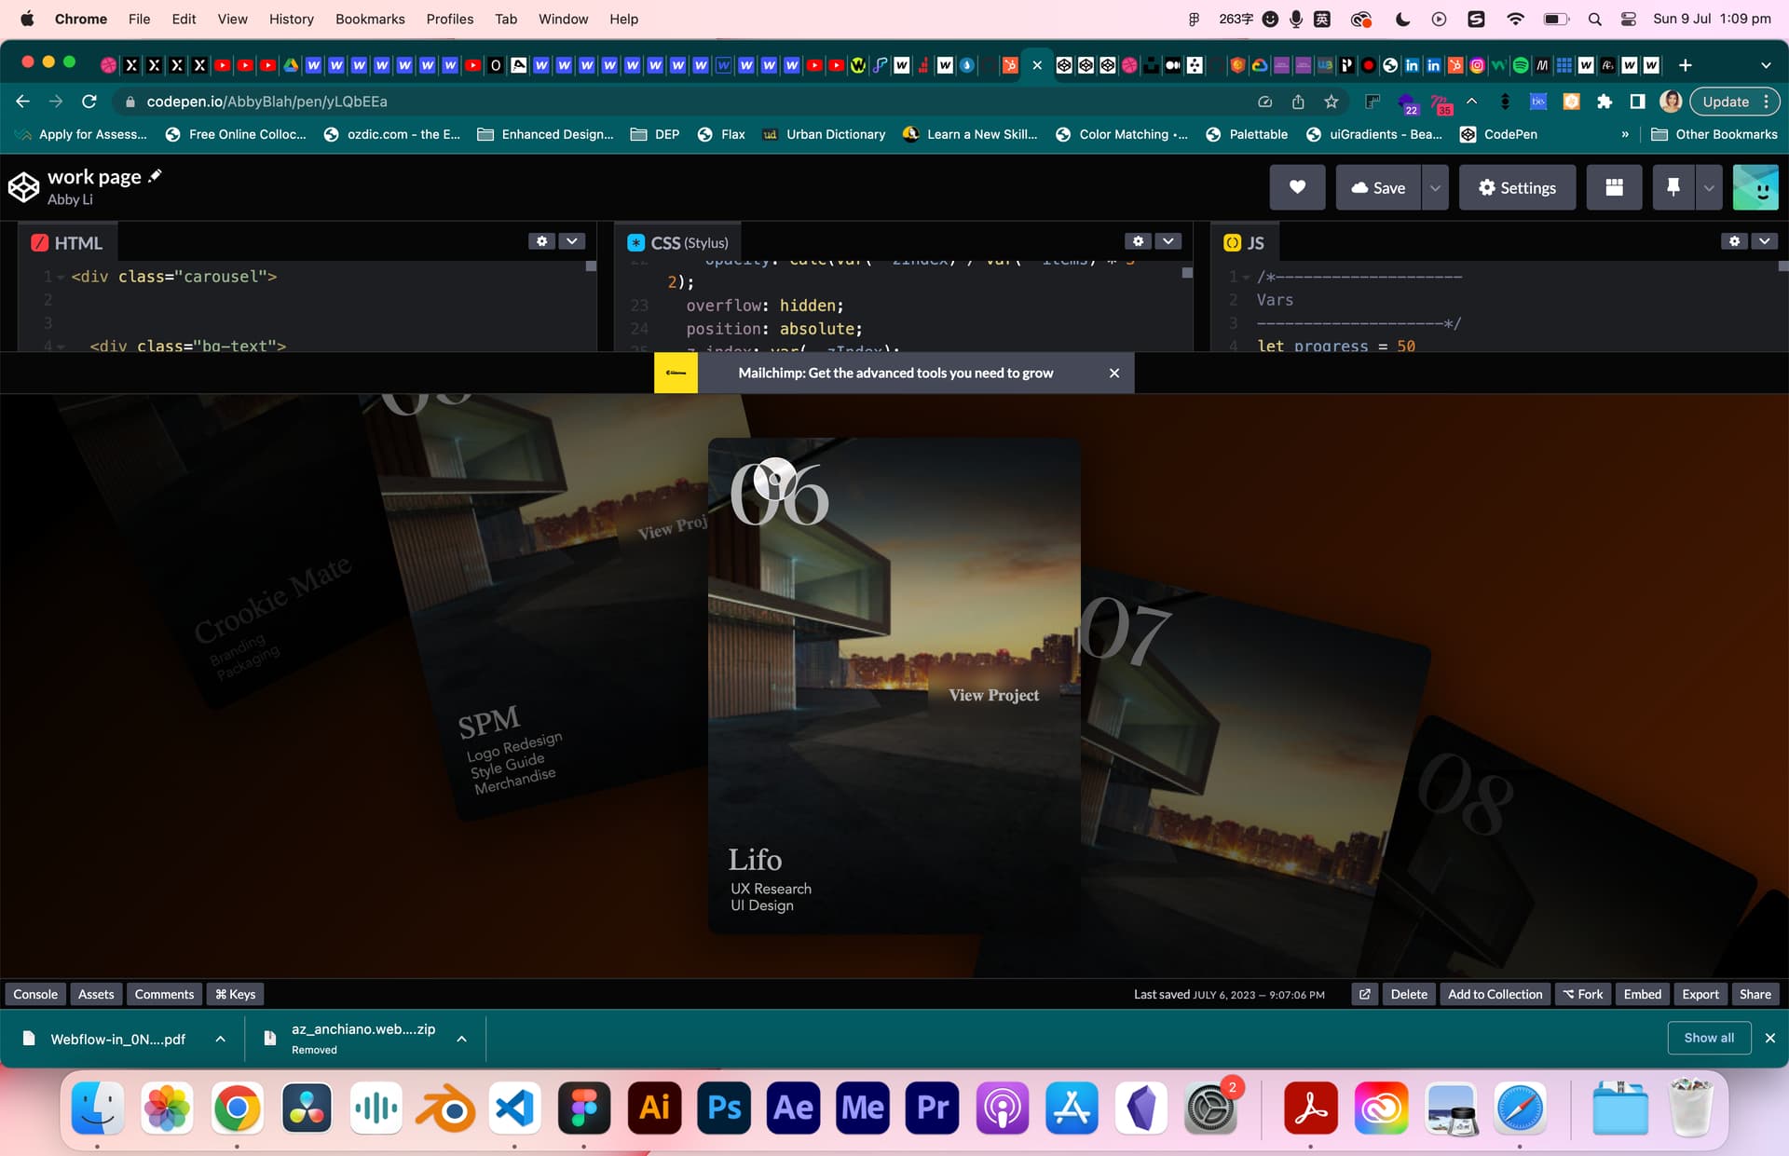
Task: Close the Mailchimp ad banner
Action: [1113, 373]
